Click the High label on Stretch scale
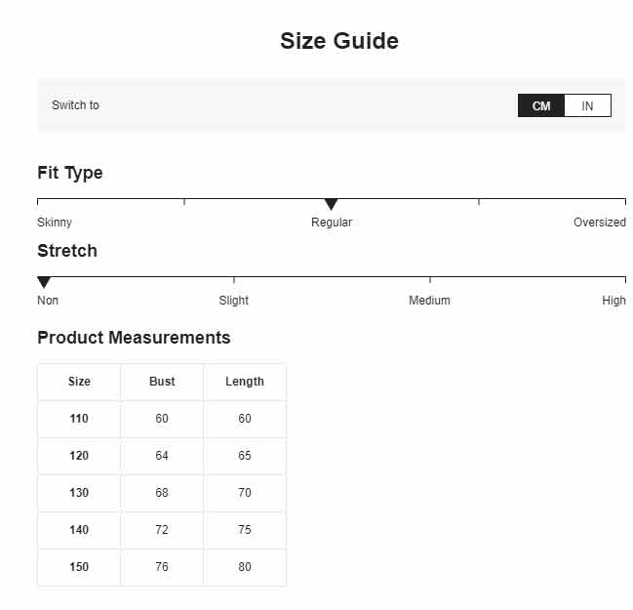Image resolution: width=633 pixels, height=610 pixels. [613, 301]
